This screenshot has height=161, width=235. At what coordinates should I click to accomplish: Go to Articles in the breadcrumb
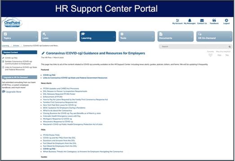pyautogui.click(x=16, y=46)
